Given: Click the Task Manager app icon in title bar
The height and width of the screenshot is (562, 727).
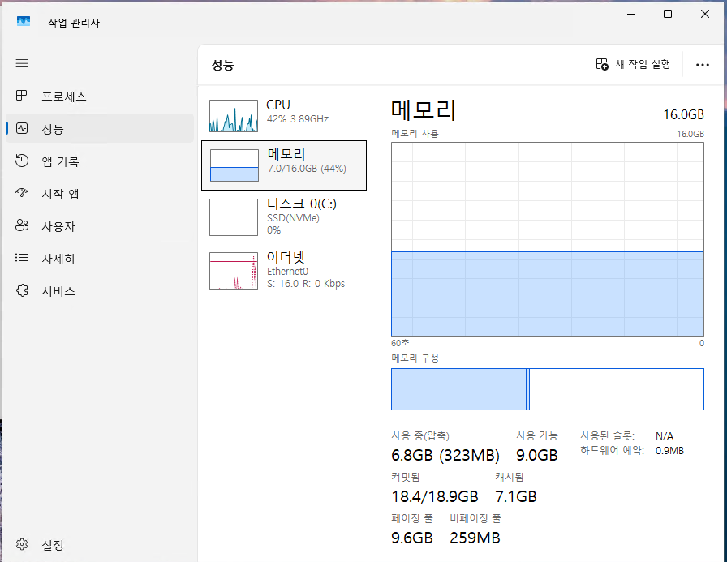Looking at the screenshot, I should coord(24,21).
